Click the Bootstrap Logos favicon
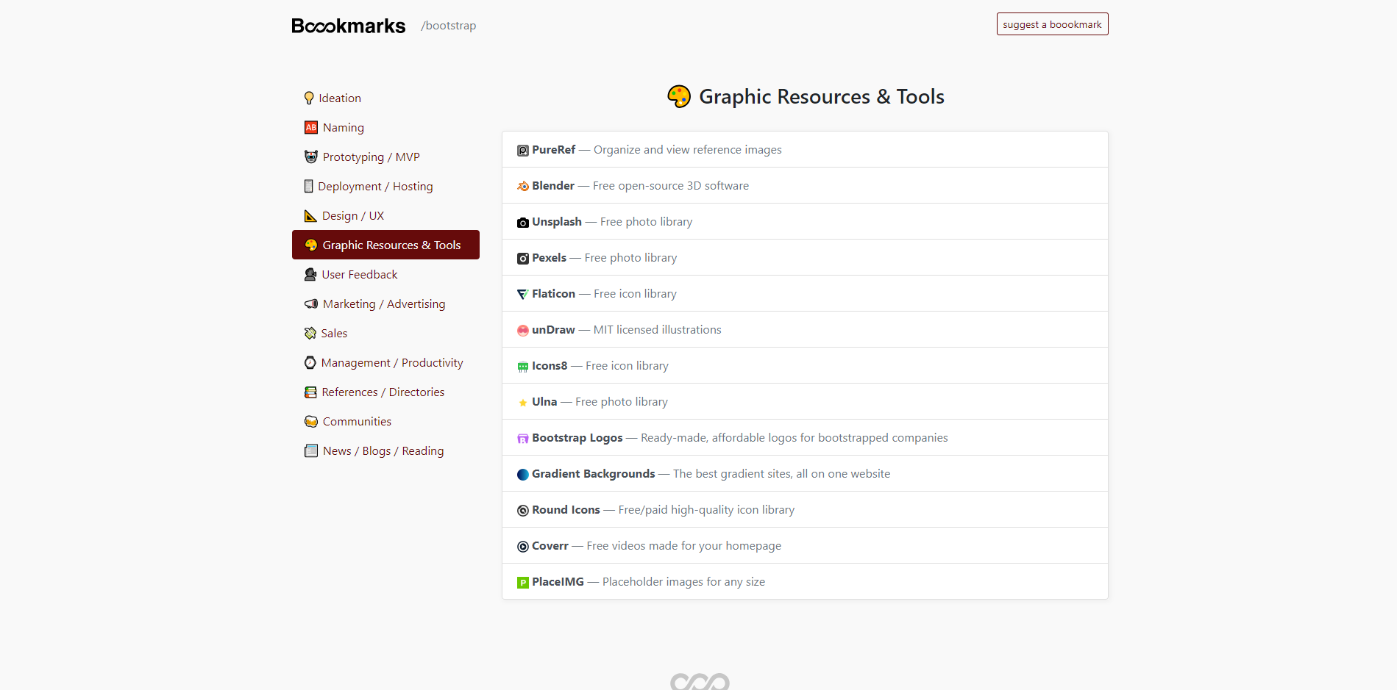 tap(523, 439)
